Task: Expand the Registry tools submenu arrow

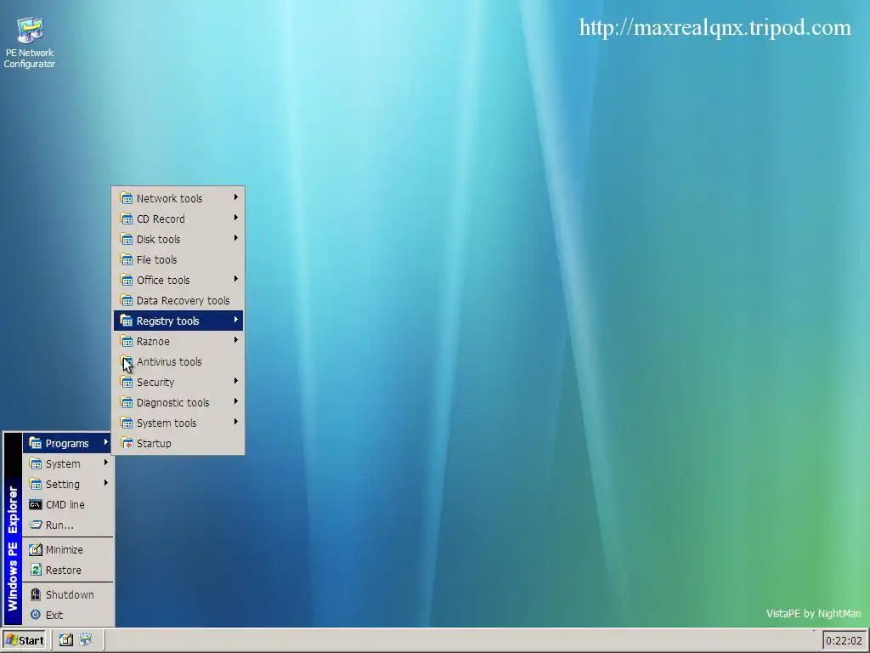Action: point(236,320)
